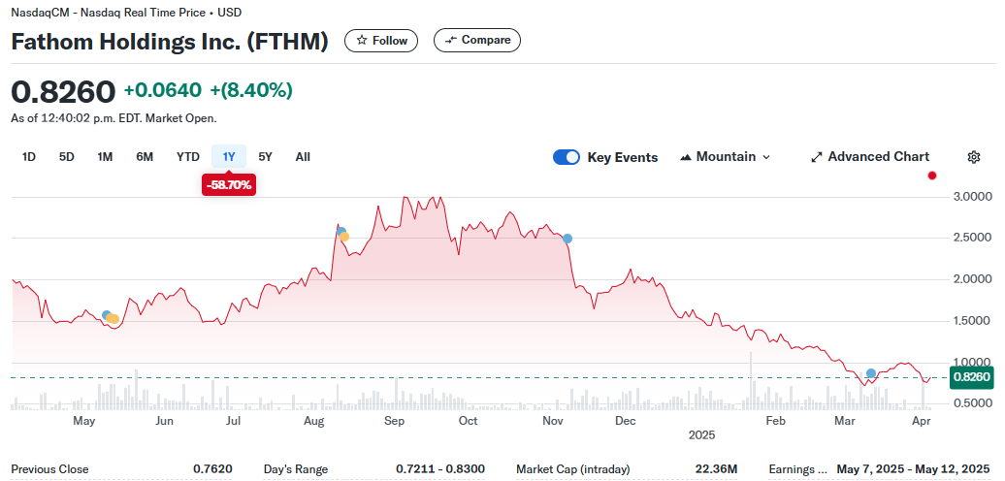Viewport: 1005px width, 481px height.
Task: Select the 1Y time range tab
Action: coord(229,157)
